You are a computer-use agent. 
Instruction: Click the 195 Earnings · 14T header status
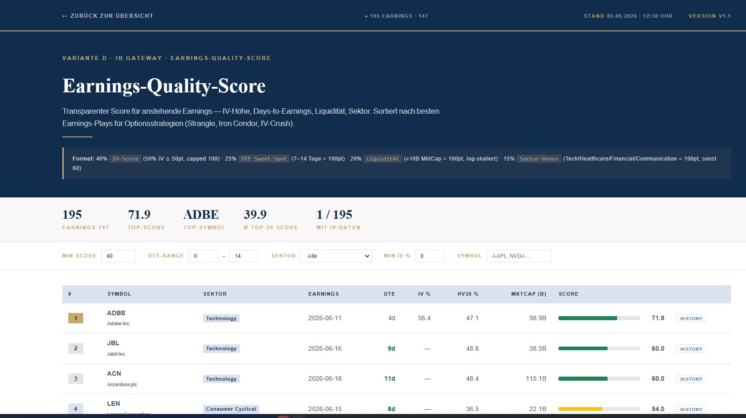(397, 16)
